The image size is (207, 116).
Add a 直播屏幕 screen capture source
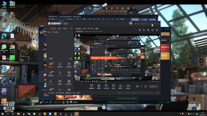coord(91,87)
